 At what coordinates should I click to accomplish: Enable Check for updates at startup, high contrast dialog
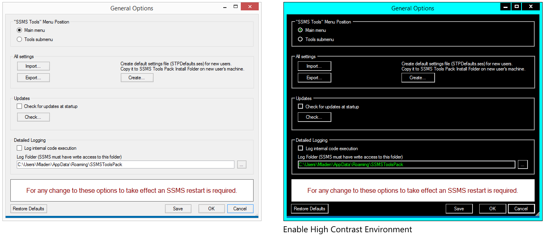(301, 107)
